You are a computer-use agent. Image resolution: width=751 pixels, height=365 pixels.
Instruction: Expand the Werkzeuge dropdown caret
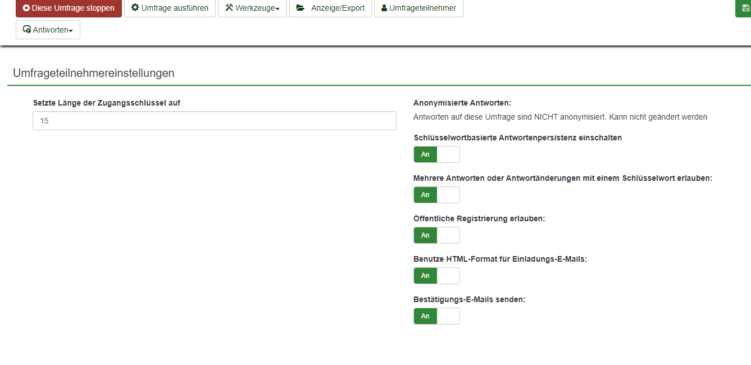tap(277, 9)
